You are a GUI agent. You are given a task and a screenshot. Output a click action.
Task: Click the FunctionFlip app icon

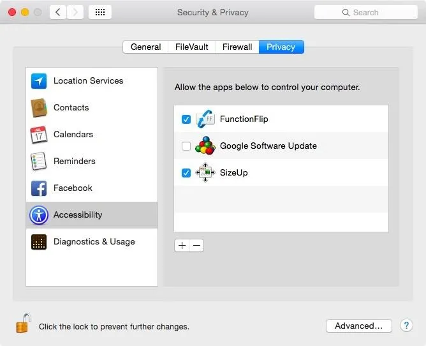[x=205, y=119]
